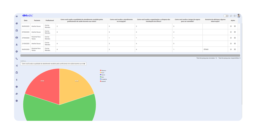Click the Data column header
Viewport: 256px width, 134px height.
[x=26, y=20]
